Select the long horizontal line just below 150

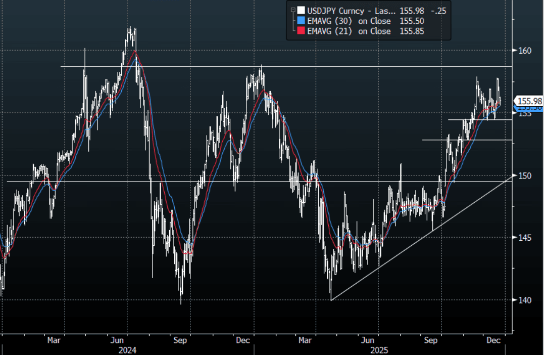[152, 181]
